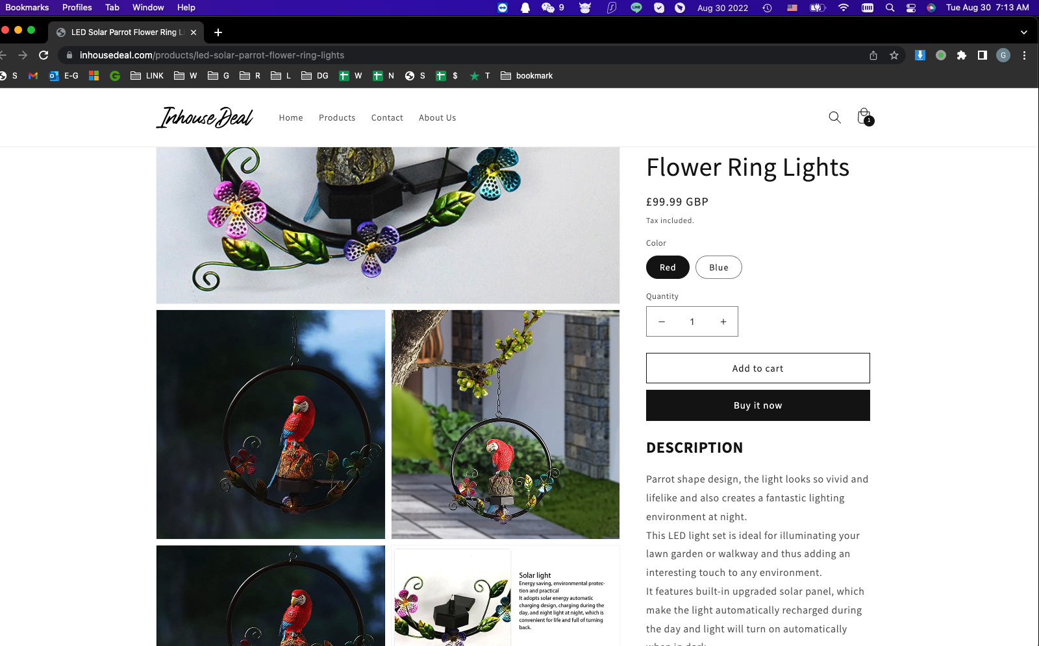
Task: Open the Chrome extensions puzzle icon
Action: pyautogui.click(x=962, y=55)
